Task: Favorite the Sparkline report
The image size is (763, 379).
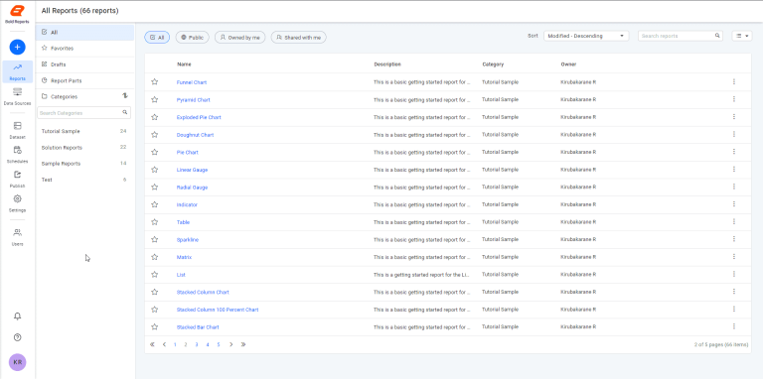Action: (x=155, y=239)
